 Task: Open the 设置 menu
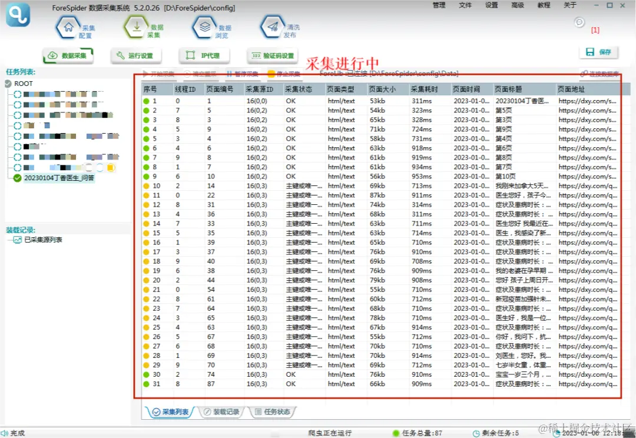pyautogui.click(x=491, y=5)
